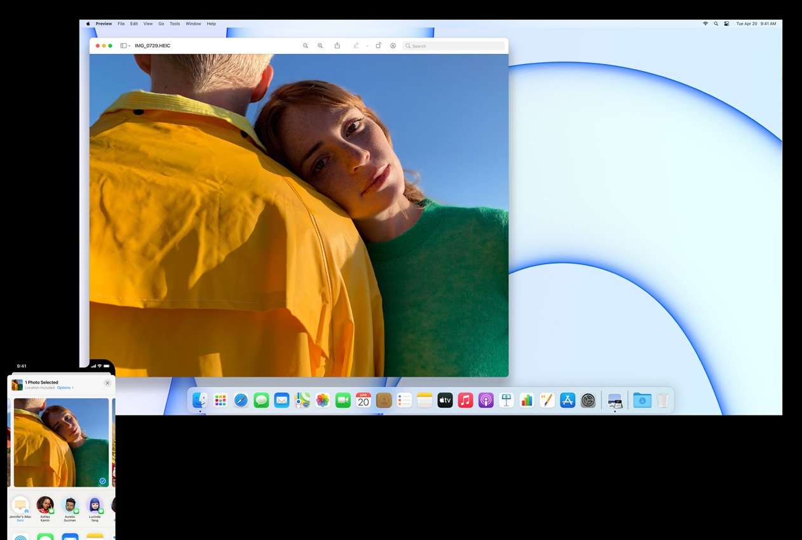Click the zoom in magnifier in Preview toolbar
This screenshot has height=540, width=802.
(320, 46)
